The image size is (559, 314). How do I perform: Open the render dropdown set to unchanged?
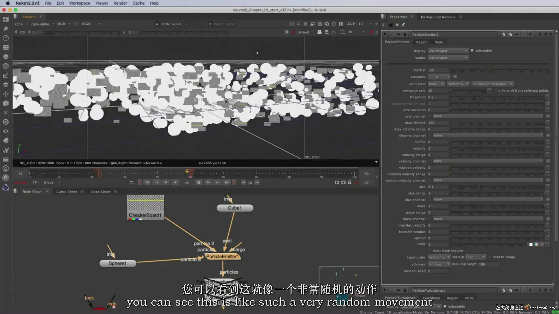[448, 58]
